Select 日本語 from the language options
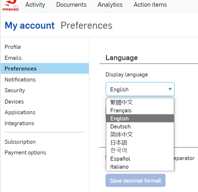The width and height of the screenshot is (198, 192). tap(119, 143)
